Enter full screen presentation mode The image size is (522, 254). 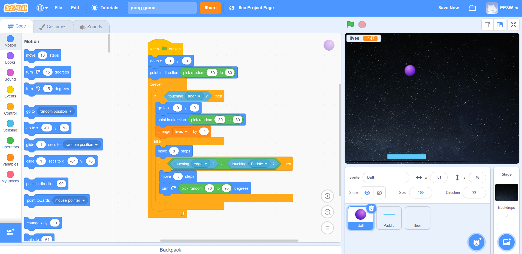[513, 25]
